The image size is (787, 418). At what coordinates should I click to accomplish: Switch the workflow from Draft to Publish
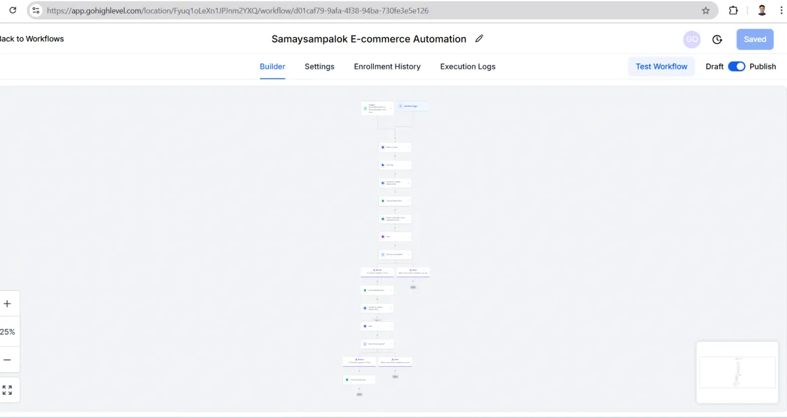pyautogui.click(x=737, y=66)
